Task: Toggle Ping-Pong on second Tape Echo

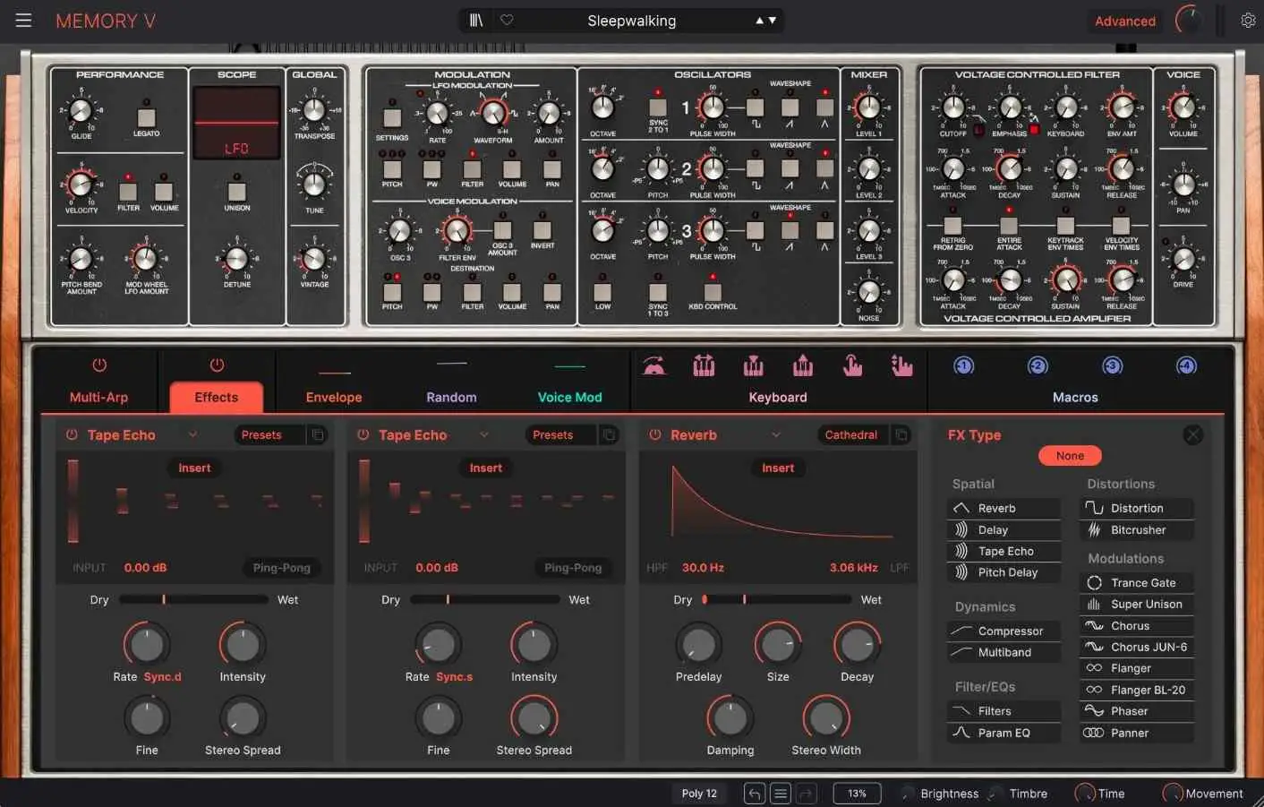Action: (573, 568)
